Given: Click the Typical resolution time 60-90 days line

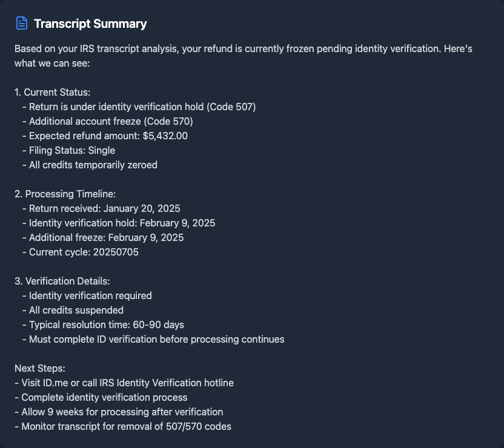Looking at the screenshot, I should (x=107, y=324).
